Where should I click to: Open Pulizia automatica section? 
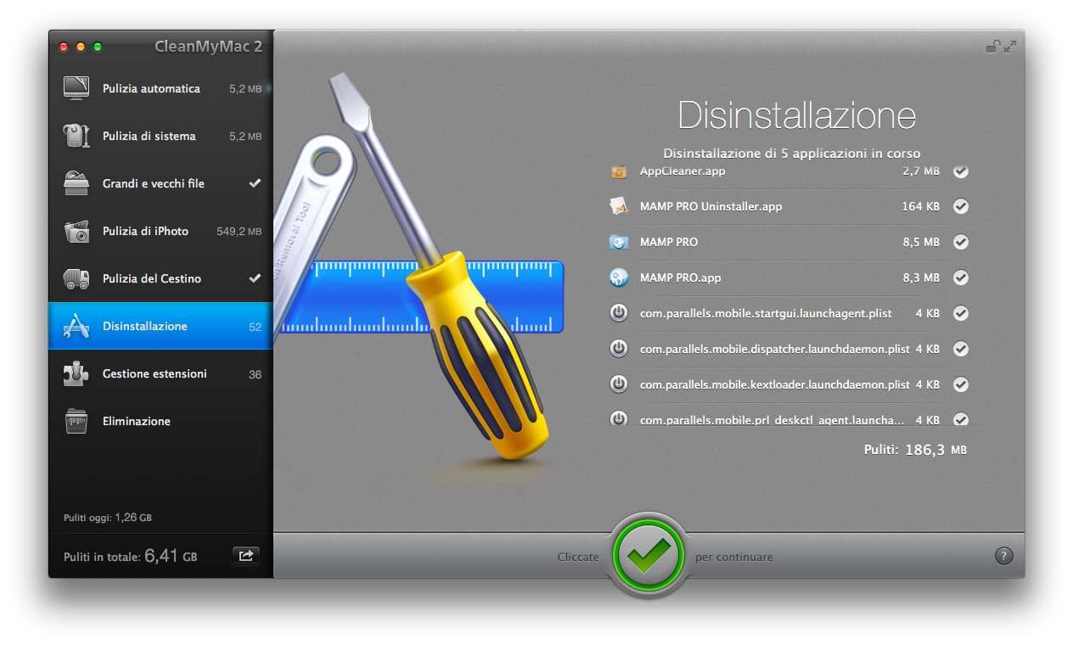click(x=160, y=88)
